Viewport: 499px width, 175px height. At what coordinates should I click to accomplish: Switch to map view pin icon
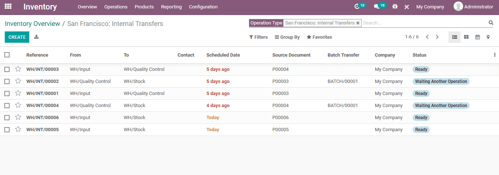click(488, 37)
